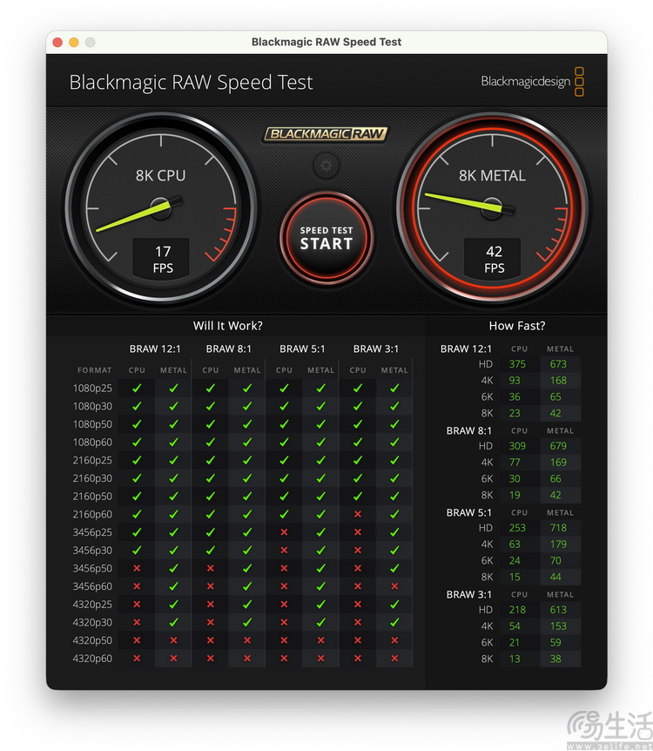Click the green check for 2160p50 BRAW 5:1 Metal
Image resolution: width=653 pixels, height=751 pixels.
320,497
